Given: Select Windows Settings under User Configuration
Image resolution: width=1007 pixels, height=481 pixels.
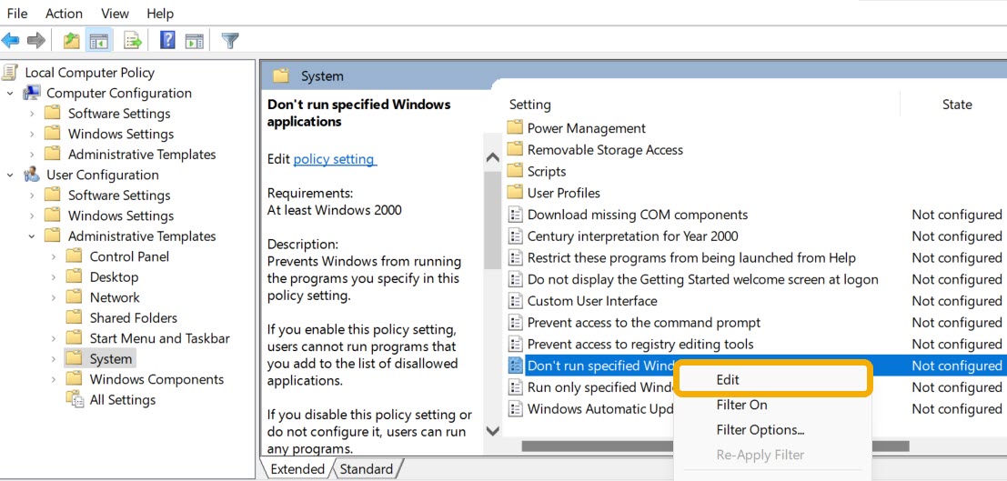Looking at the screenshot, I should [121, 215].
